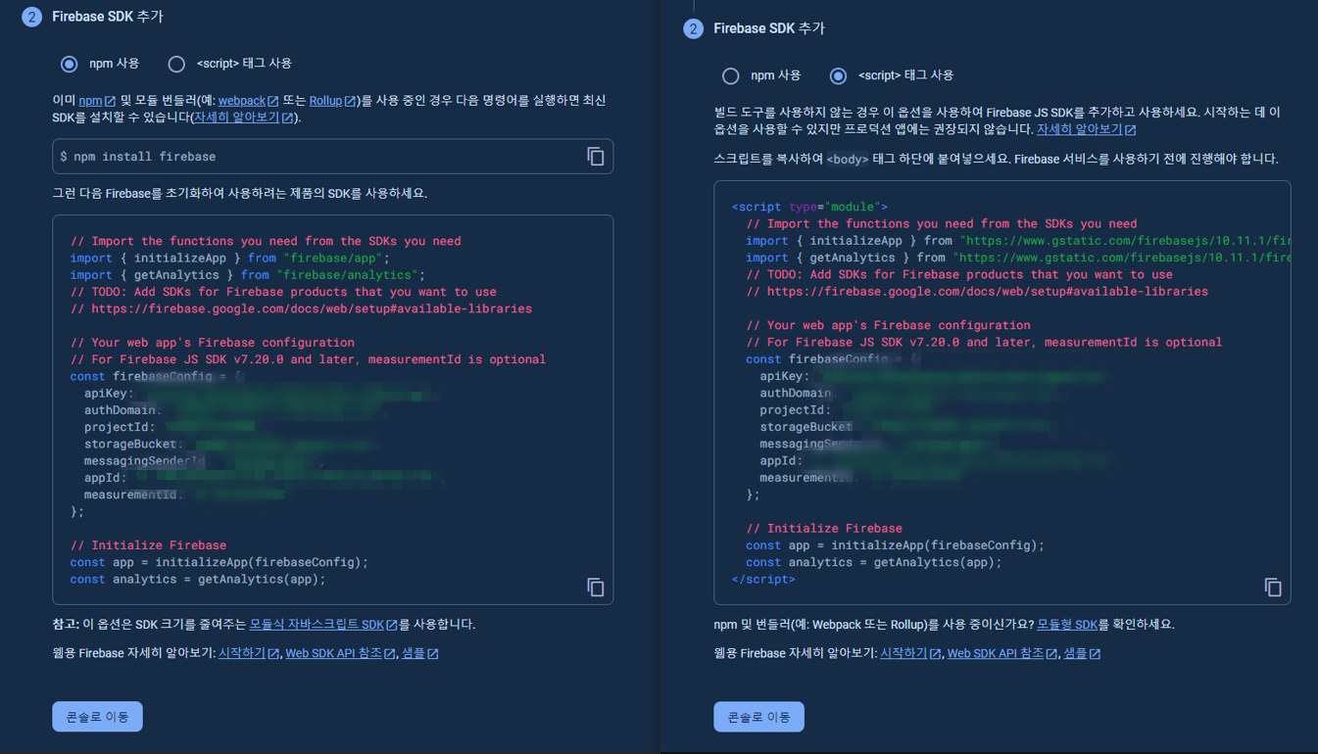Copy the code block in left panel

tap(595, 587)
